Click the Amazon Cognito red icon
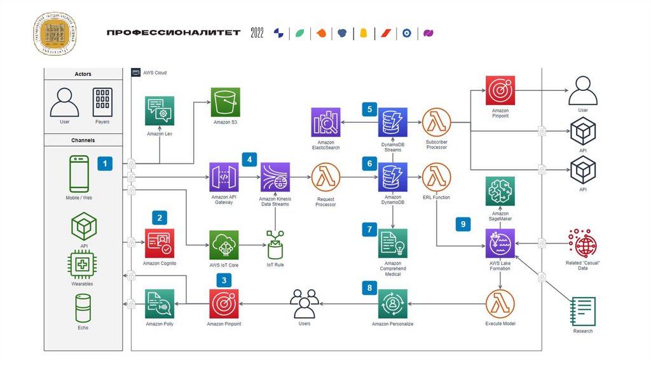The image size is (651, 365). (160, 244)
